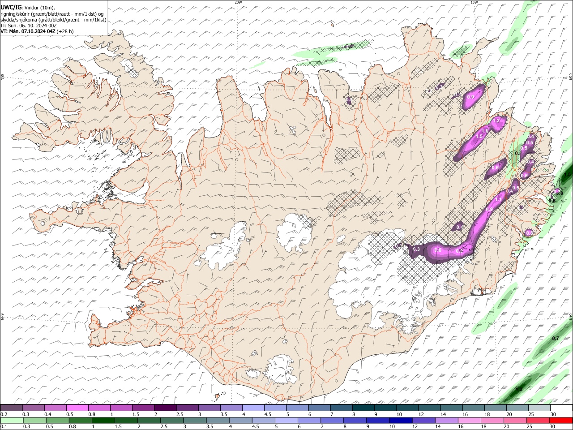The image size is (573, 430).
Task: Select the IT: Sun. 06. 10. 2024 00Z line
Action: click(x=29, y=26)
